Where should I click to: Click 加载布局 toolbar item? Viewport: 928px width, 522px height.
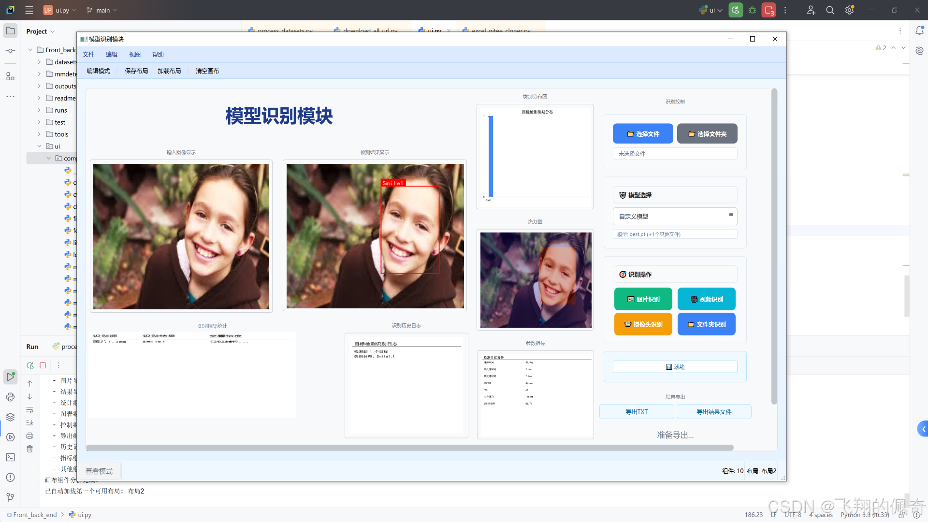click(x=169, y=71)
